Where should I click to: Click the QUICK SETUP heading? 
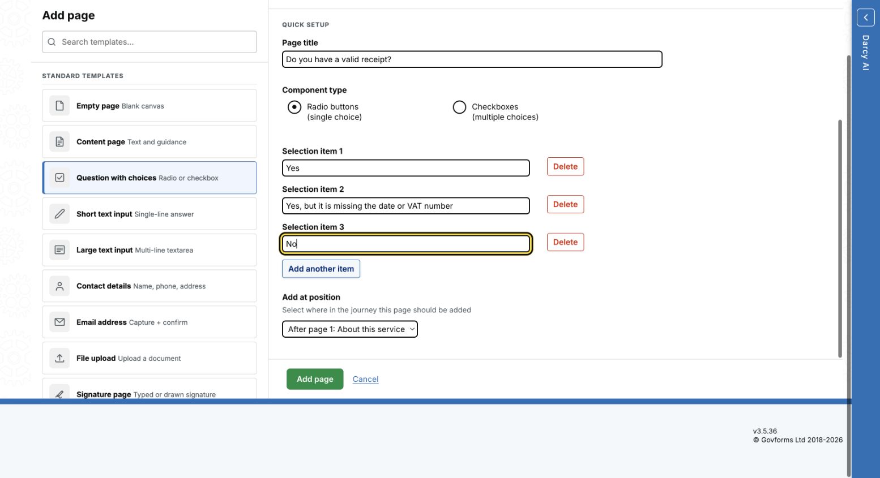306,25
